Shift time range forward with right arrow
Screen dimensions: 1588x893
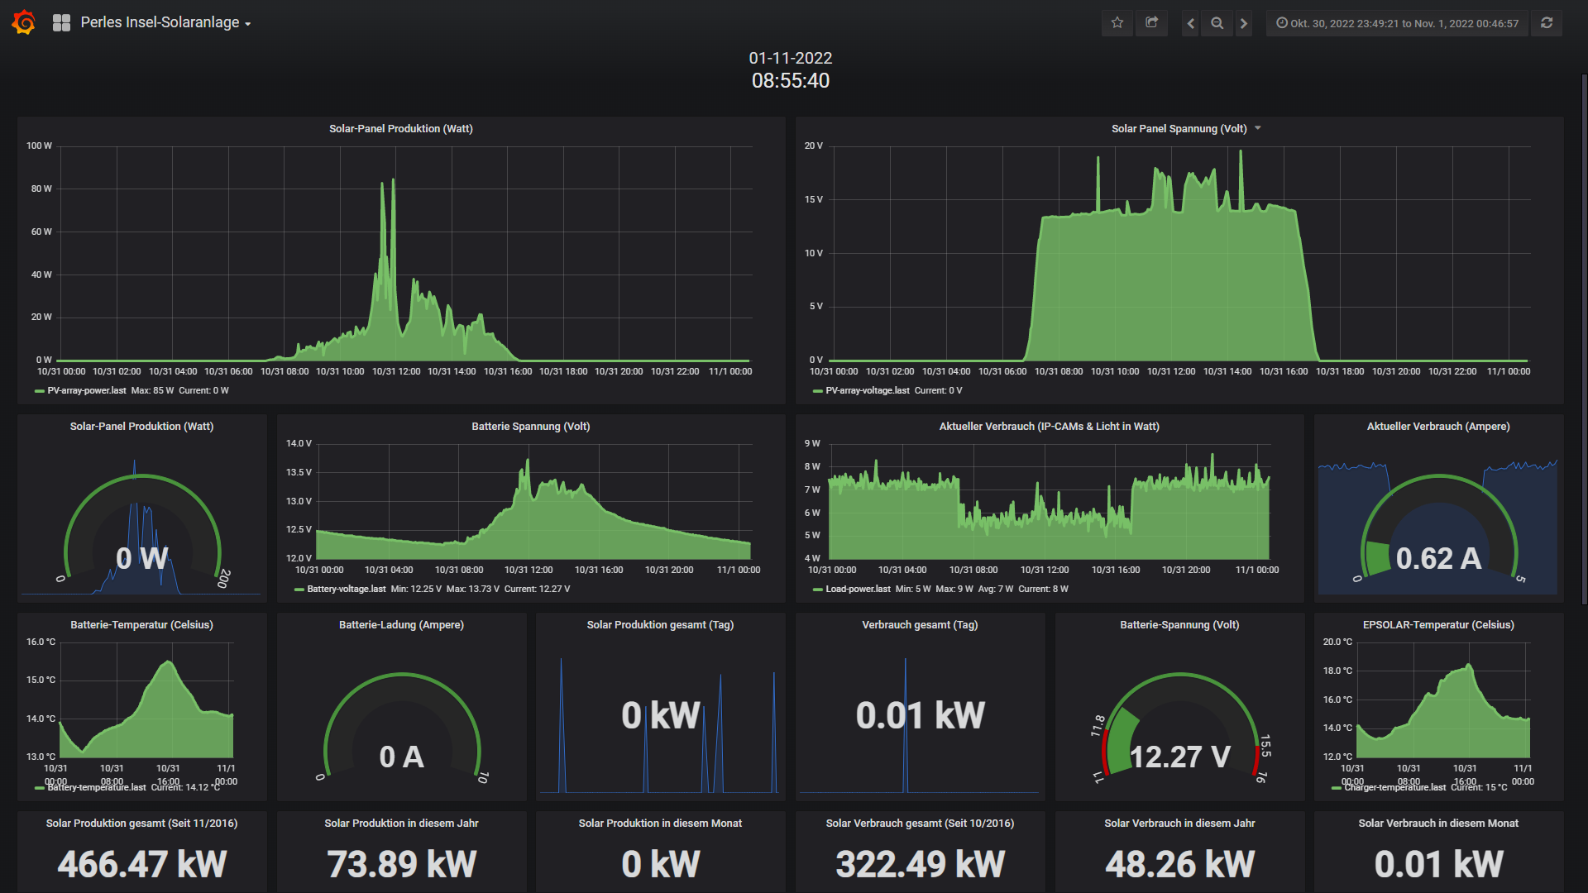point(1243,23)
